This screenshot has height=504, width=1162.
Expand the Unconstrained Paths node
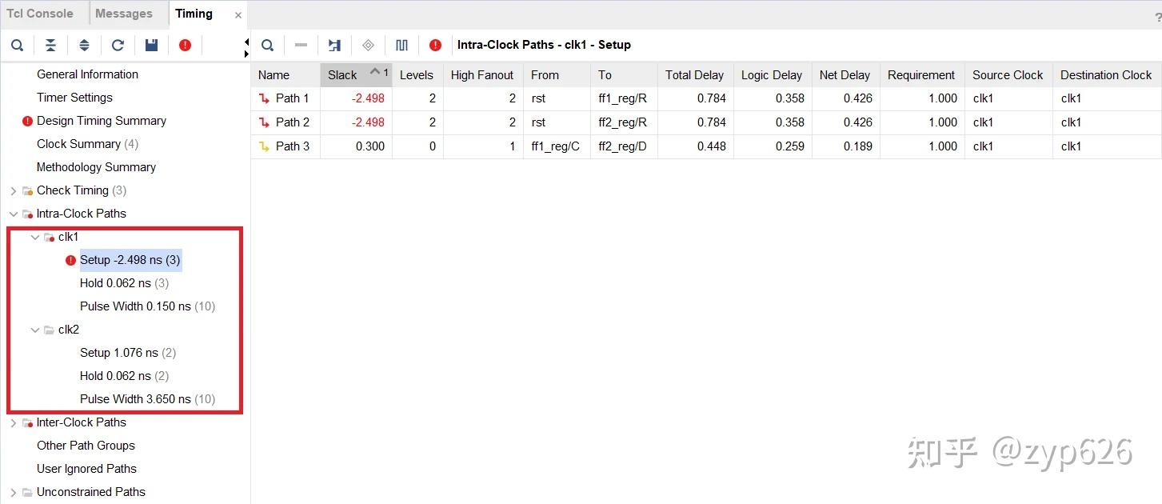[x=13, y=492]
